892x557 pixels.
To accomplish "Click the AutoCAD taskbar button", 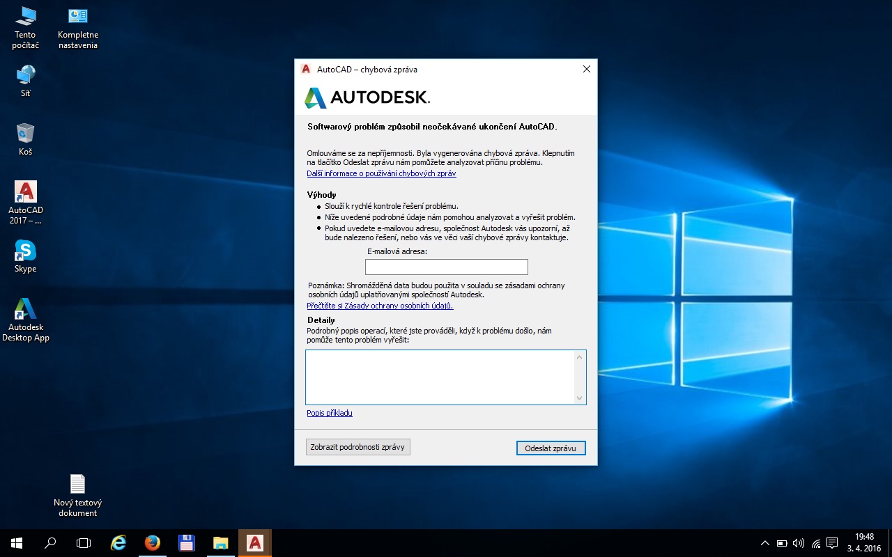I will click(x=255, y=543).
